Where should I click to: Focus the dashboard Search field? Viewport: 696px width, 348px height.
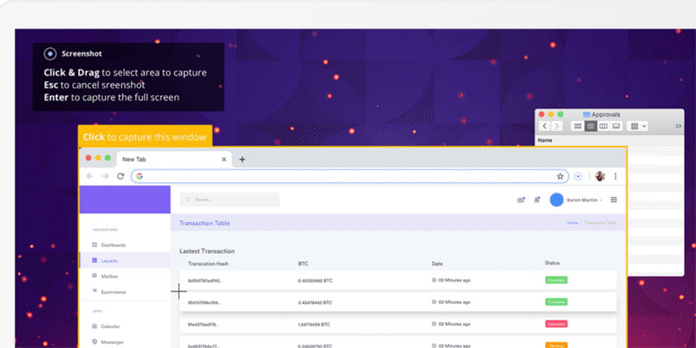230,200
